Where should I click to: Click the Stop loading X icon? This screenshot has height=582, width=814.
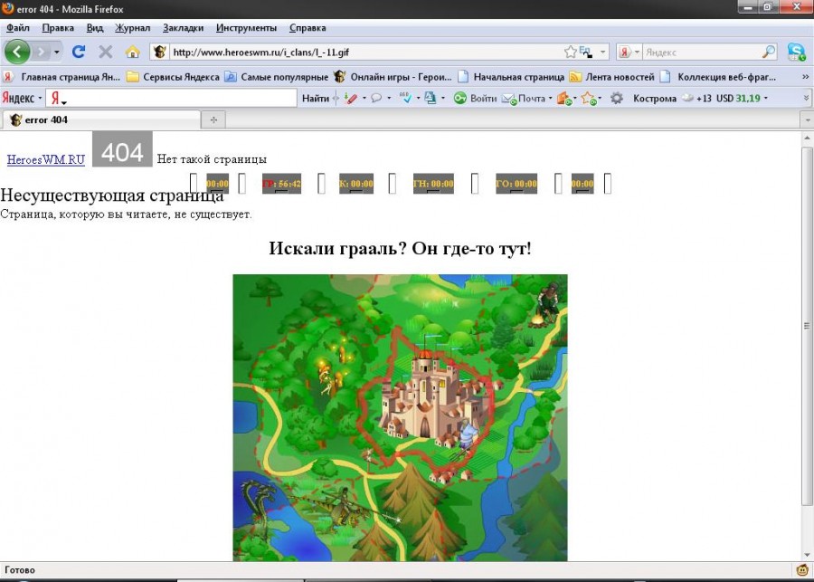tap(105, 52)
